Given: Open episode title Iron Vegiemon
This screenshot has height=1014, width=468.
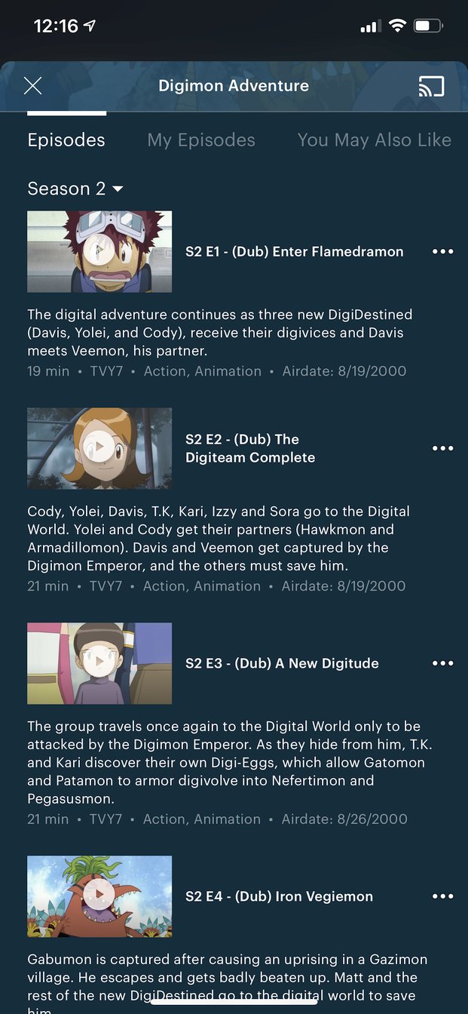Looking at the screenshot, I should click(x=279, y=897).
